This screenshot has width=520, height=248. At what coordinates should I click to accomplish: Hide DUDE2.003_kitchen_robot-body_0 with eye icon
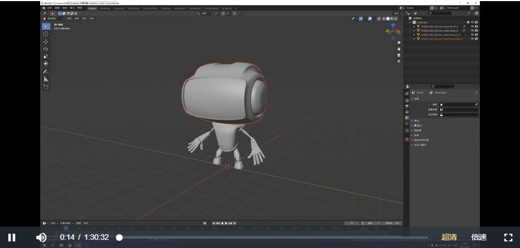click(x=472, y=30)
